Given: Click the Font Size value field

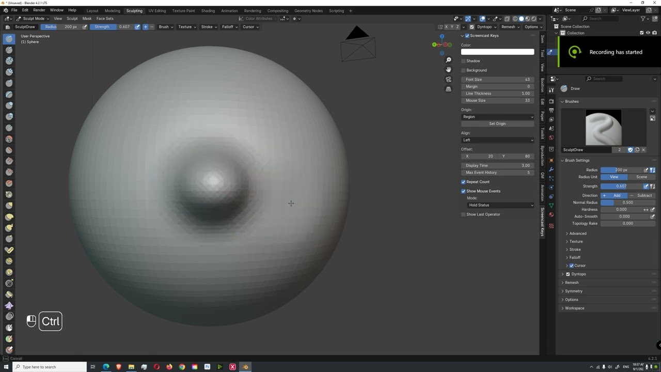Looking at the screenshot, I should click(498, 80).
